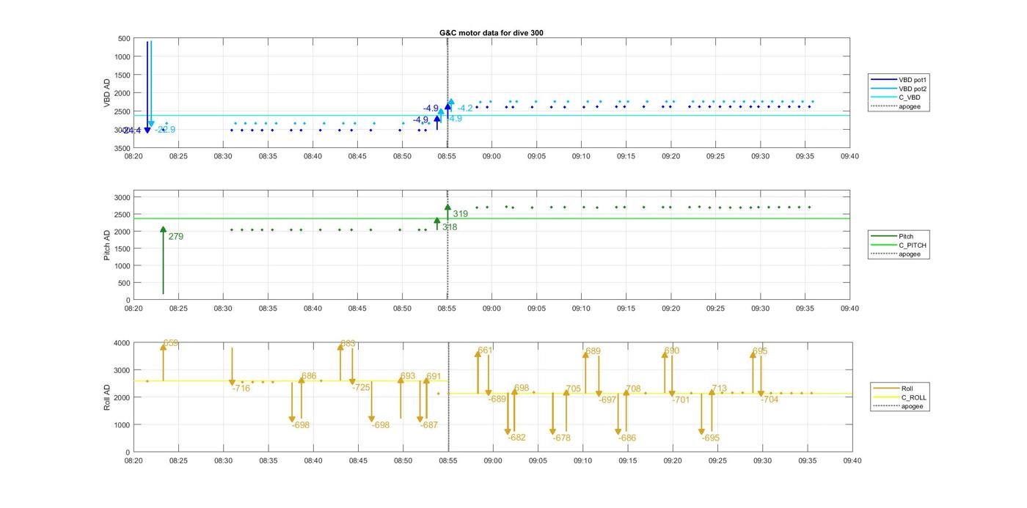Click the '-716' roll label
The image size is (1027, 508).
241,389
